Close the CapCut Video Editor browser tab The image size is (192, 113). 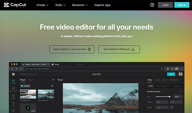tap(48, 64)
